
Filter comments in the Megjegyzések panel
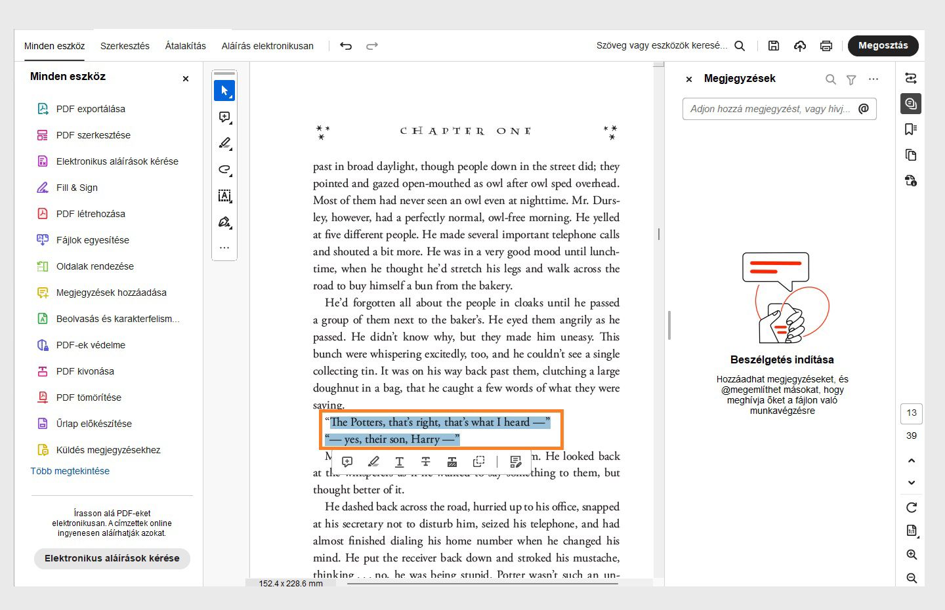(851, 79)
